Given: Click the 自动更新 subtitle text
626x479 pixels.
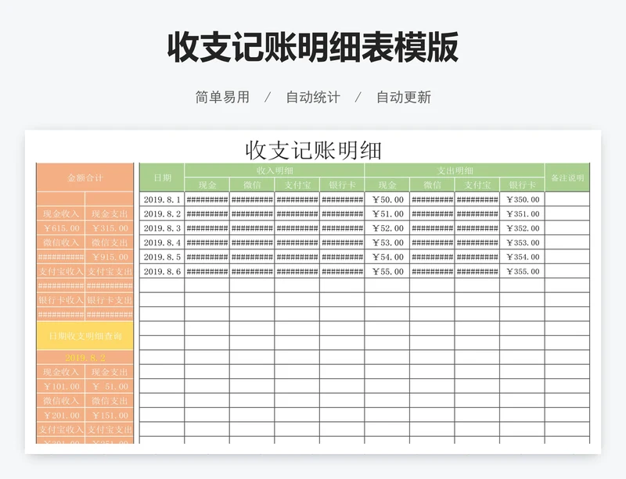Looking at the screenshot, I should point(404,97).
